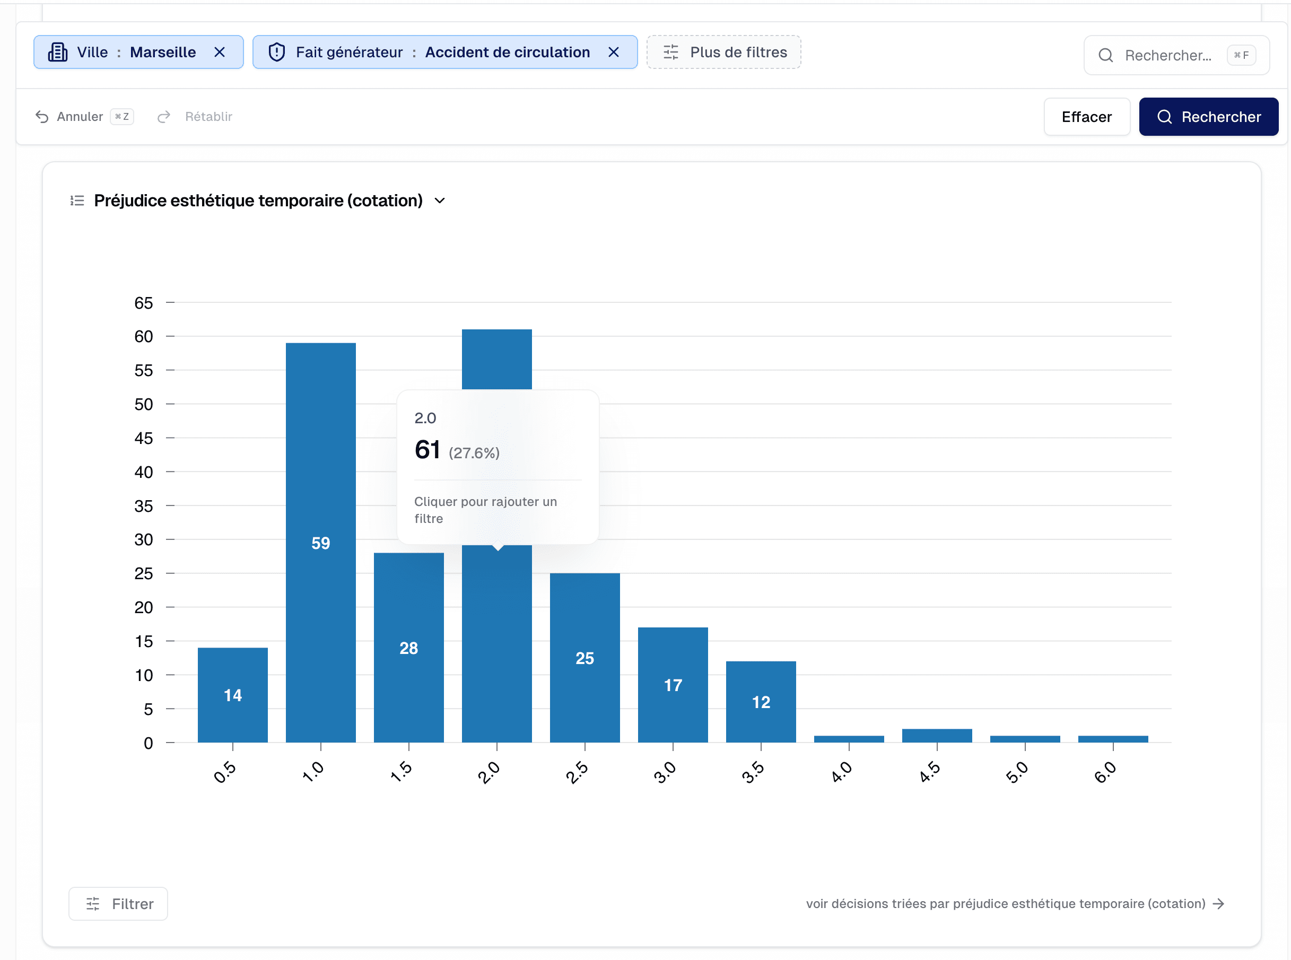Screen dimensions: 1291x960
Task: Open the Filtrer button below chart
Action: [x=118, y=904]
